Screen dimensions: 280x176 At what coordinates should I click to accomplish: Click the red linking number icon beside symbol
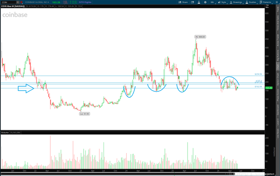point(21,2)
